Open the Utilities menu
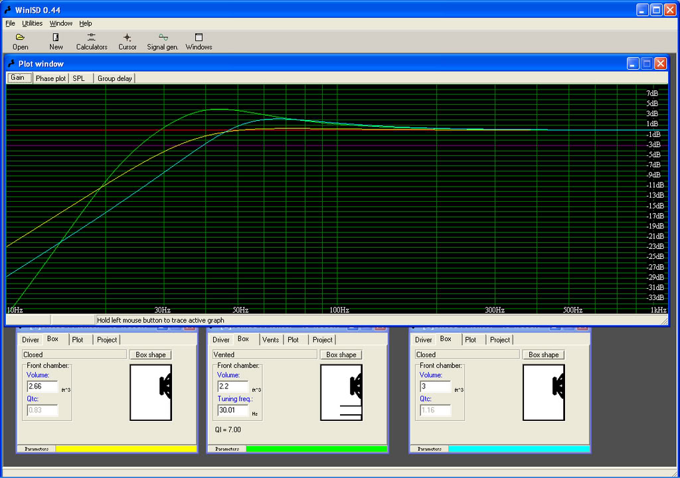Screen dimensions: 680x478 32,23
